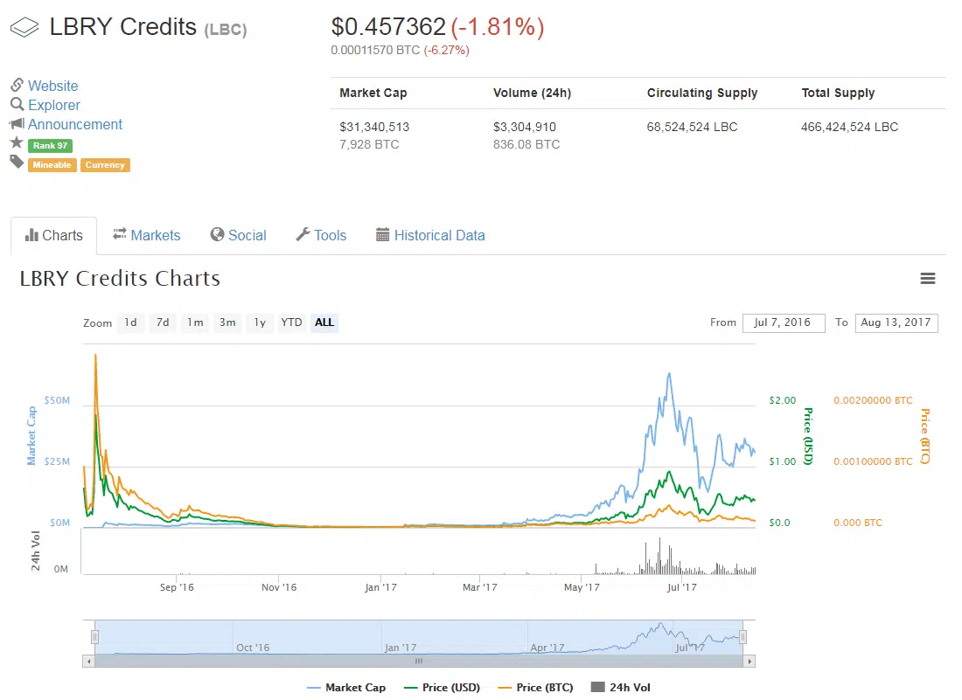
Task: Set chart zoom to YTD
Action: pos(291,322)
